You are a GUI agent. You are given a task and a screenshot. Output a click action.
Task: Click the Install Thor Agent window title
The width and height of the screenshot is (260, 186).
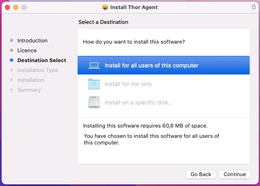point(134,7)
